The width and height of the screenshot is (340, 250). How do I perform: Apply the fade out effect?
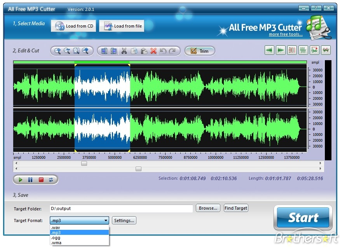pos(281,50)
